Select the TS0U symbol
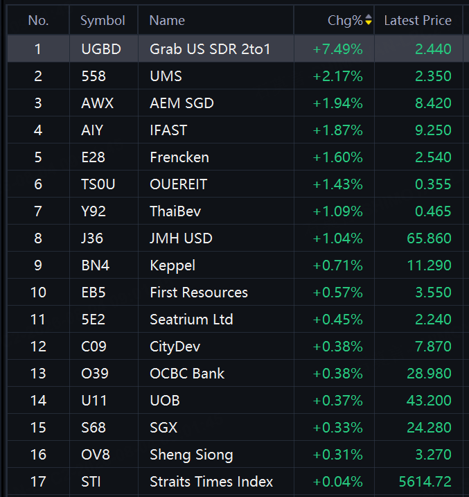This screenshot has width=469, height=497. coord(98,184)
